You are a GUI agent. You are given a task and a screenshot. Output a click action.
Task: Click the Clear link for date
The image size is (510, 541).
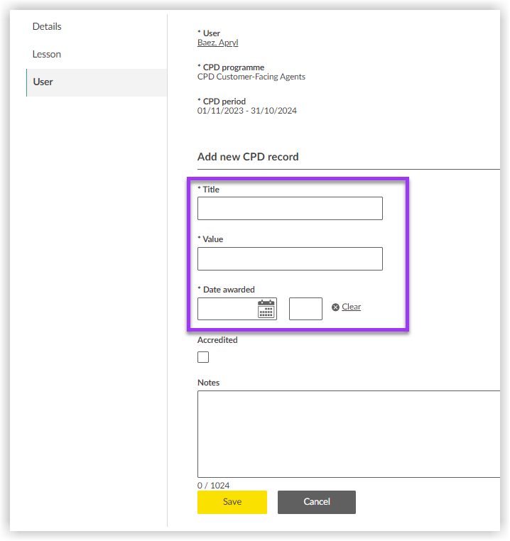pos(351,307)
